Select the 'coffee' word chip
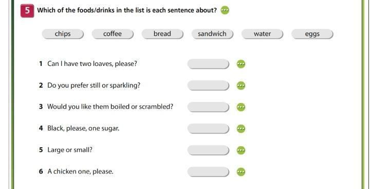Viewport: 370px width, 189px height. (113, 34)
